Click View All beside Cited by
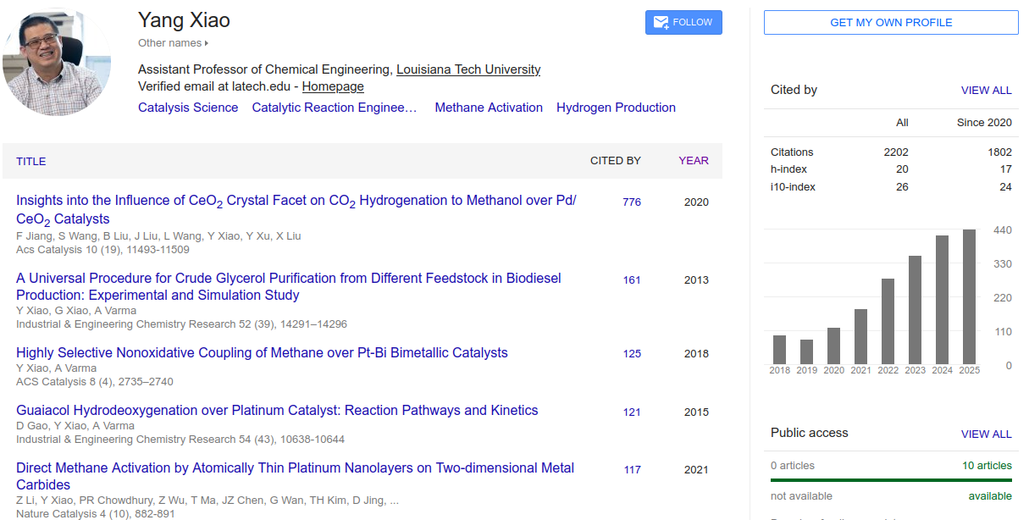The width and height of the screenshot is (1029, 520). coord(986,91)
